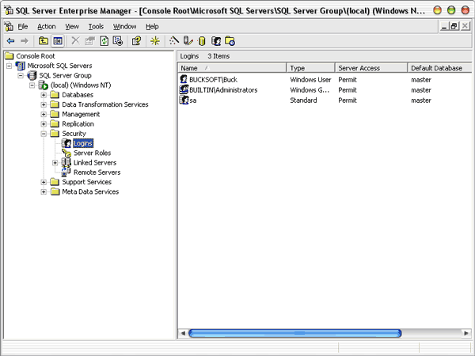Click the MMC console icon beside File menu

coord(9,26)
